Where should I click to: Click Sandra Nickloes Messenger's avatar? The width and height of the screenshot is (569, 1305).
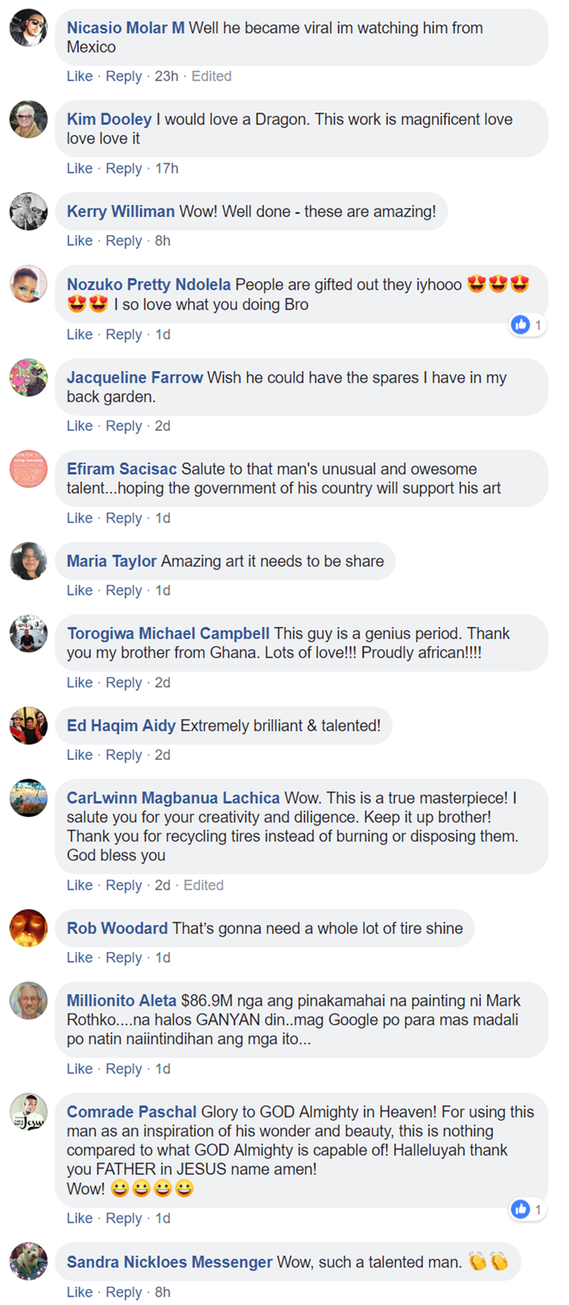coord(28,1263)
